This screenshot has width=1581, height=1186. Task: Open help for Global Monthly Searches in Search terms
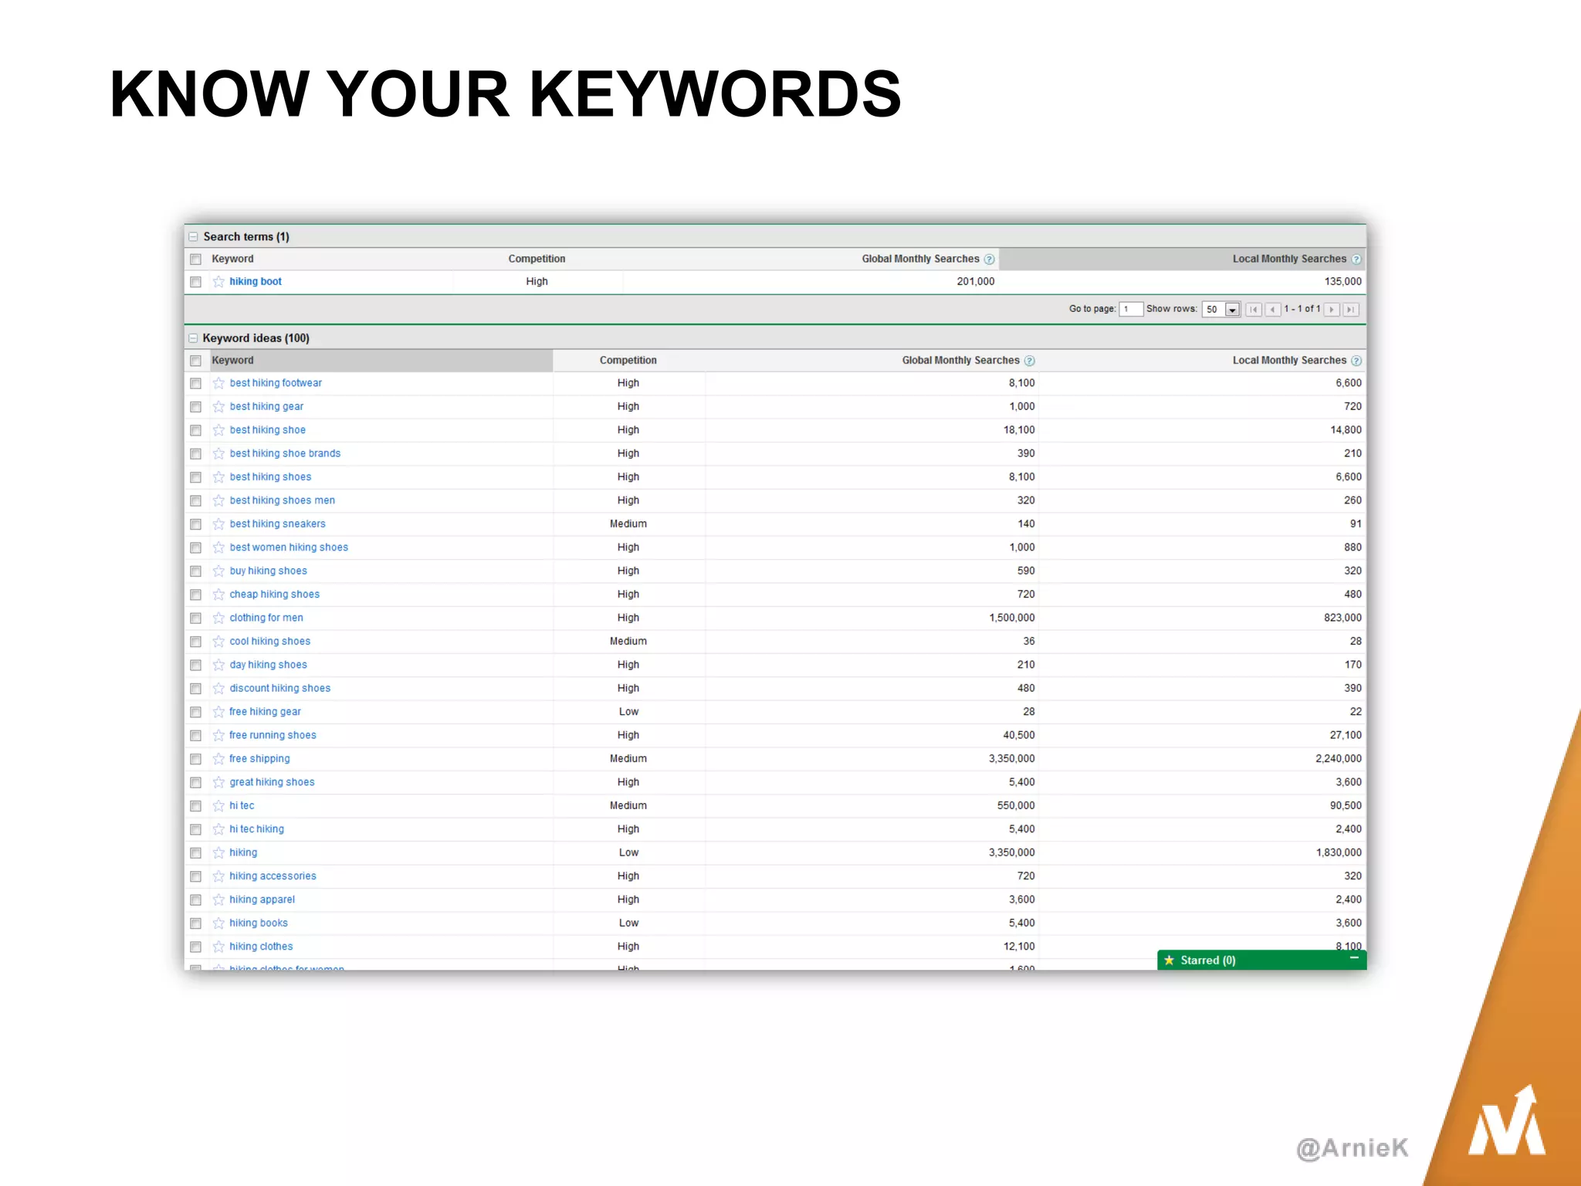[989, 259]
